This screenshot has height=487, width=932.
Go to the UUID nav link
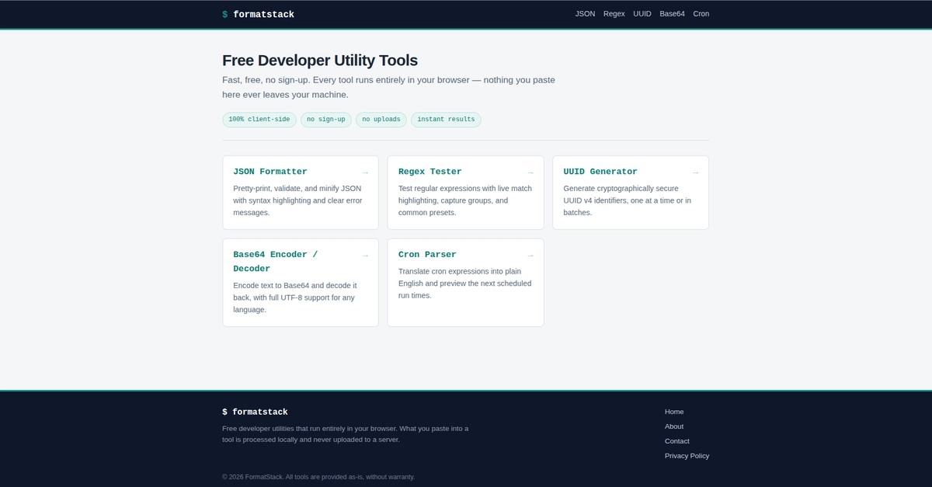pyautogui.click(x=642, y=14)
